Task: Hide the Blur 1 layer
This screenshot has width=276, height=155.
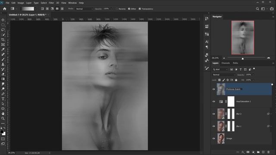Action: (214, 126)
